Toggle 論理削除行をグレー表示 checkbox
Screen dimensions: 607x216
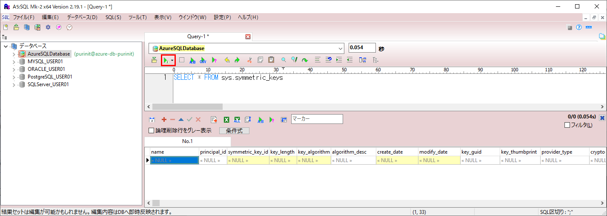click(151, 131)
